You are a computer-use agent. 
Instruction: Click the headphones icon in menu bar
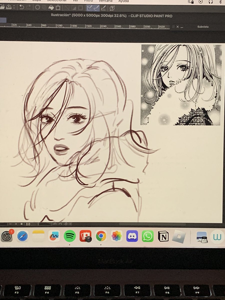tap(211, 2)
